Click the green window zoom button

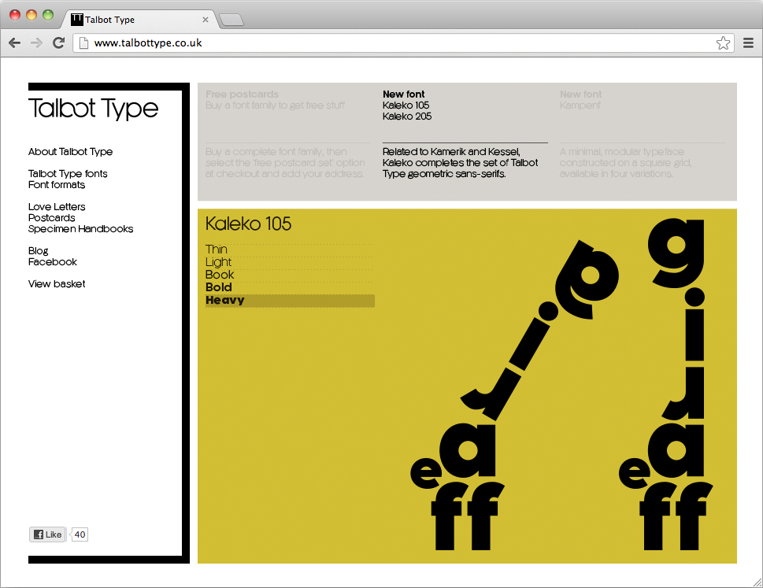[48, 15]
